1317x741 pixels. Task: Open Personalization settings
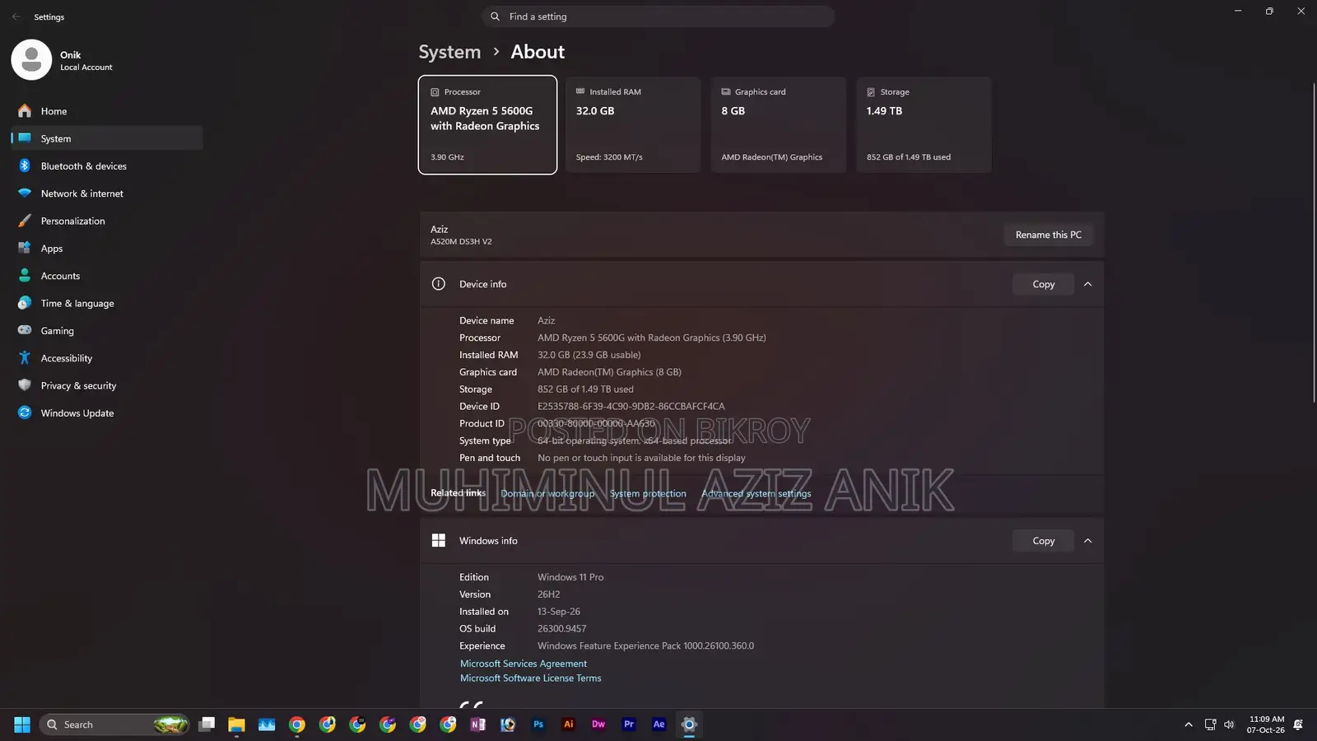tap(107, 221)
